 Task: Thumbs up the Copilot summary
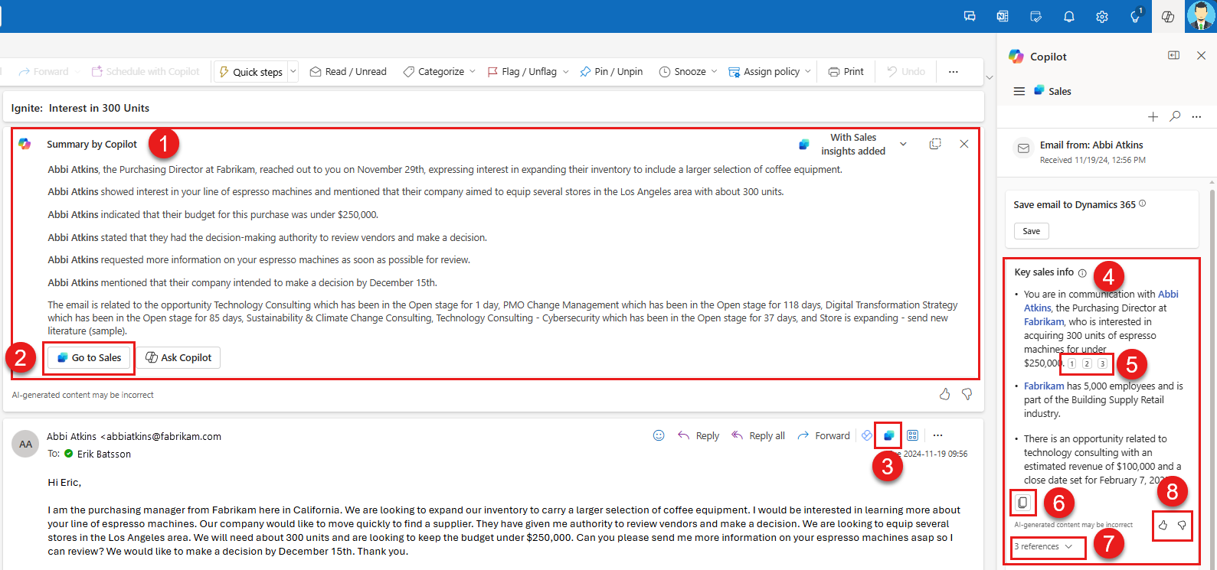(x=945, y=394)
